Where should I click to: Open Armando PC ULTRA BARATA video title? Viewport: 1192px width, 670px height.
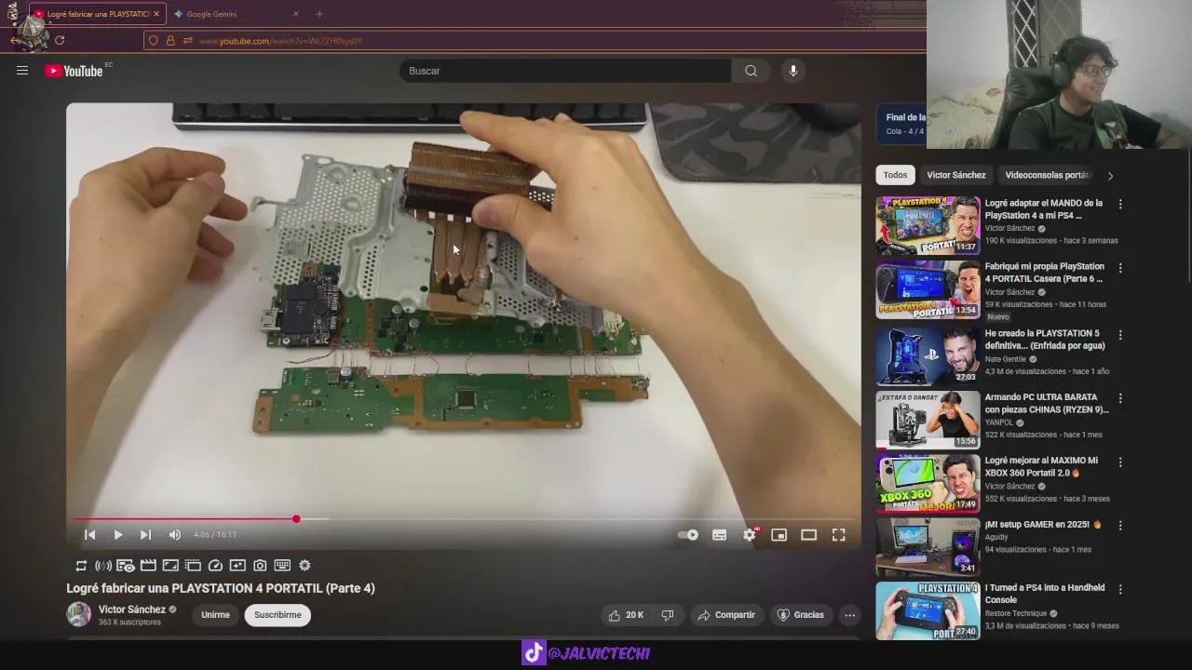[x=1047, y=403]
